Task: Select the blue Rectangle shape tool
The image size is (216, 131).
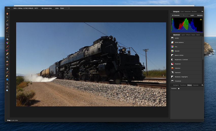Action: tap(7, 80)
